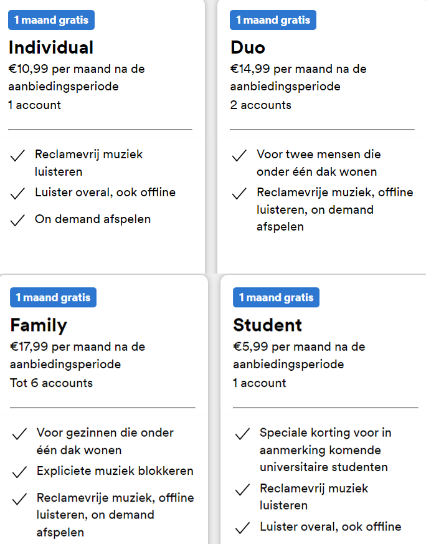Click the checkmark beside "Luister overal" in Individual
This screenshot has height=544, width=426.
click(x=17, y=193)
